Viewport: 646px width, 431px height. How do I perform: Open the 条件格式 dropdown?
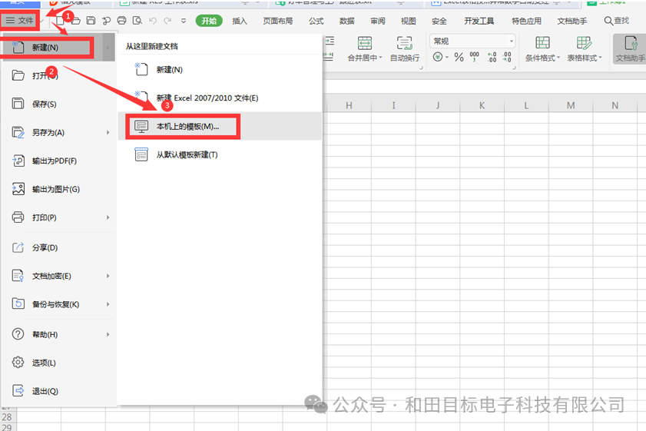click(x=542, y=48)
